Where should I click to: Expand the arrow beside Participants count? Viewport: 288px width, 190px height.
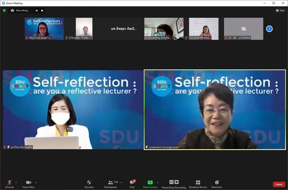click(x=121, y=183)
